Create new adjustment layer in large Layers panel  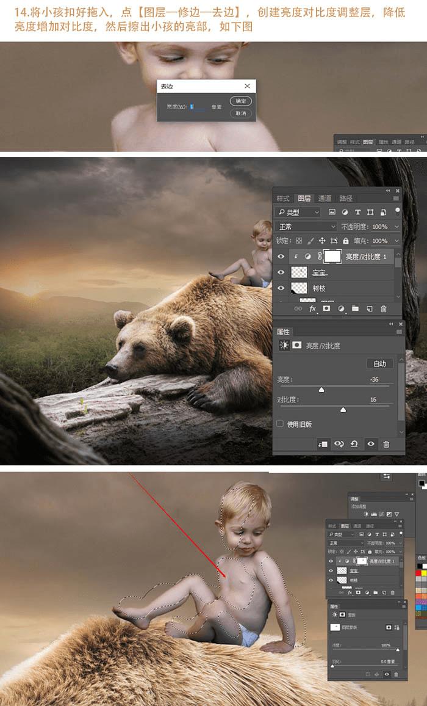click(x=341, y=309)
